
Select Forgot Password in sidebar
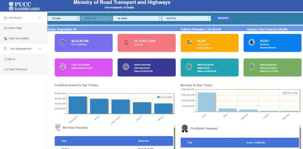(x=23, y=69)
